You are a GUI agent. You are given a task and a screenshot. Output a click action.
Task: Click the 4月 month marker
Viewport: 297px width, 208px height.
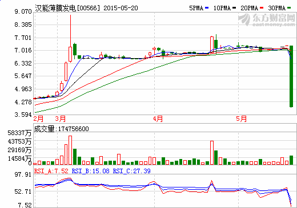[158, 119]
